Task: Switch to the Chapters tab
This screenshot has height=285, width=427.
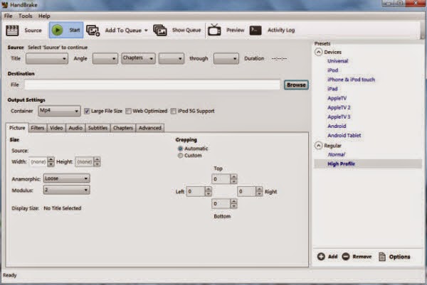Action: click(123, 128)
